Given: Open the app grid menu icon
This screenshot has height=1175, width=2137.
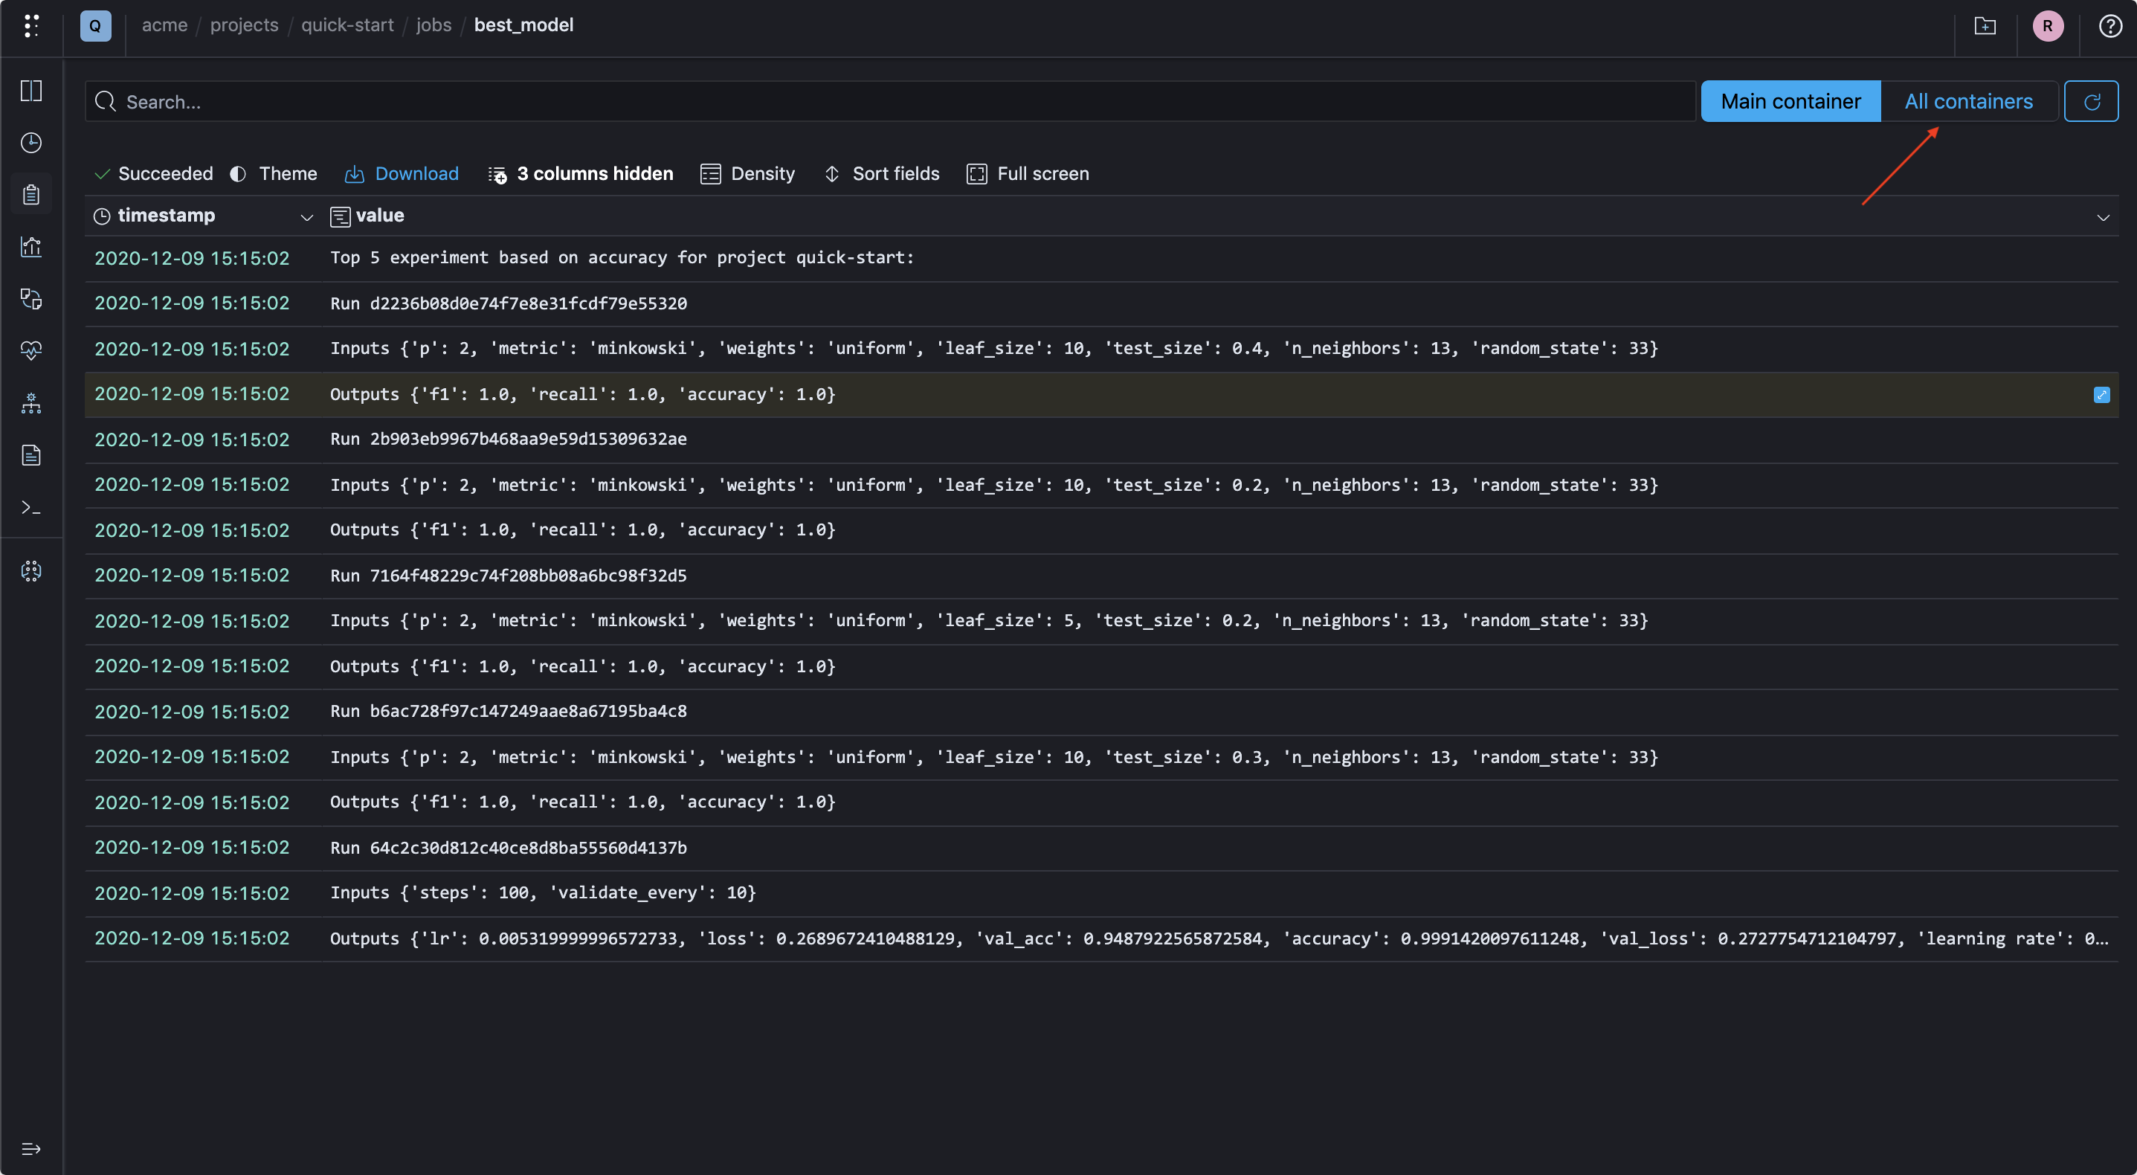Looking at the screenshot, I should [30, 26].
